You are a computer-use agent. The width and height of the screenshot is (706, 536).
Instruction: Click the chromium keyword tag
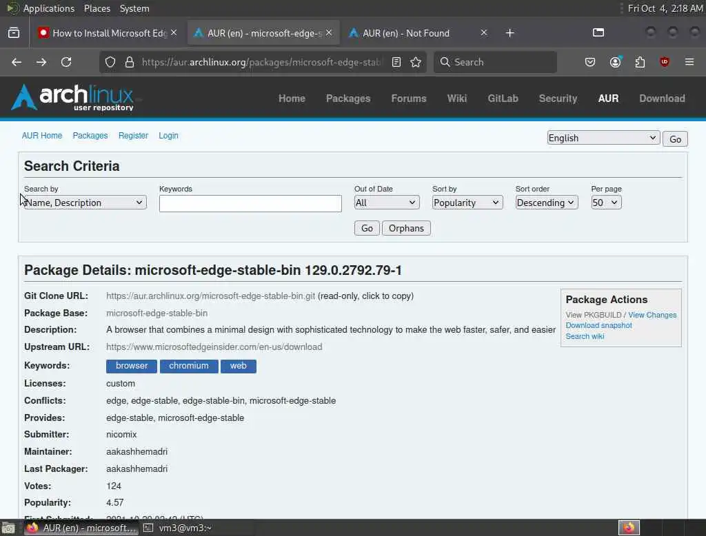(x=189, y=366)
